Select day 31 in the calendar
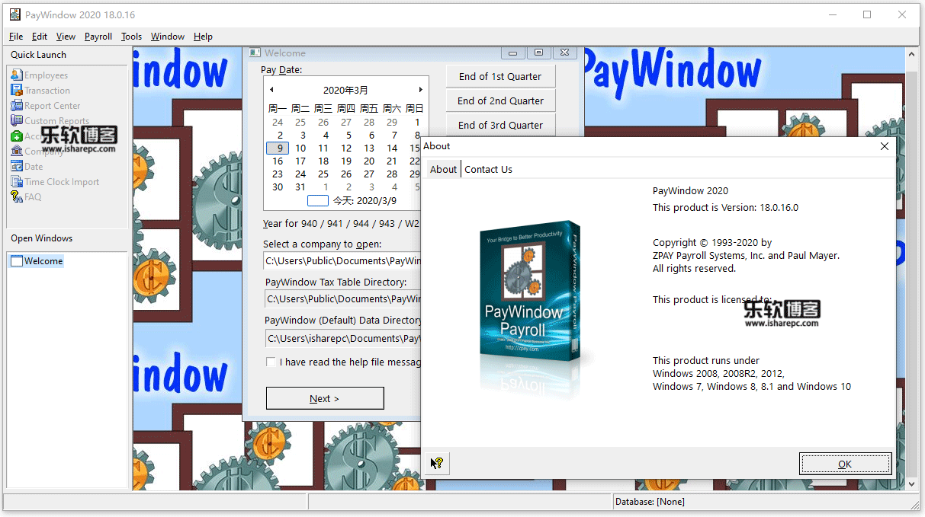This screenshot has height=517, width=925. tap(300, 187)
